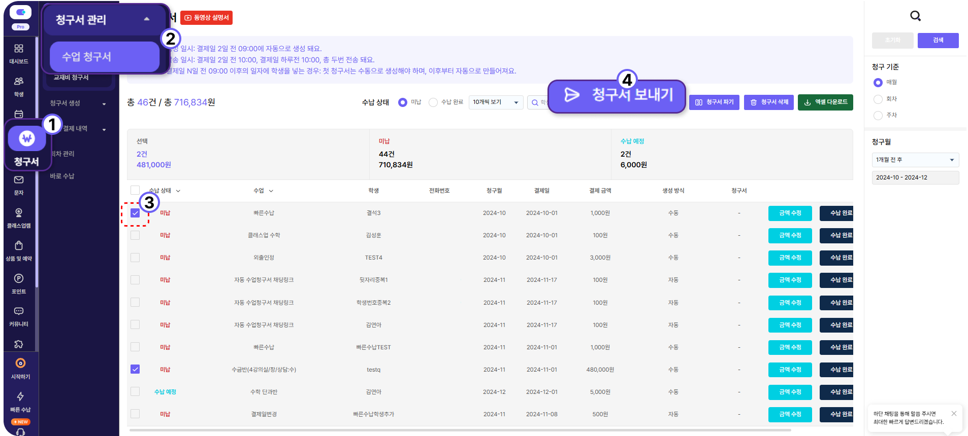Choose 회차 as billing basis
The height and width of the screenshot is (436, 968).
tap(878, 99)
